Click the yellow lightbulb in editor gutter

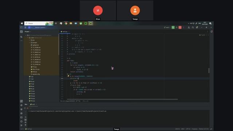[68, 76]
